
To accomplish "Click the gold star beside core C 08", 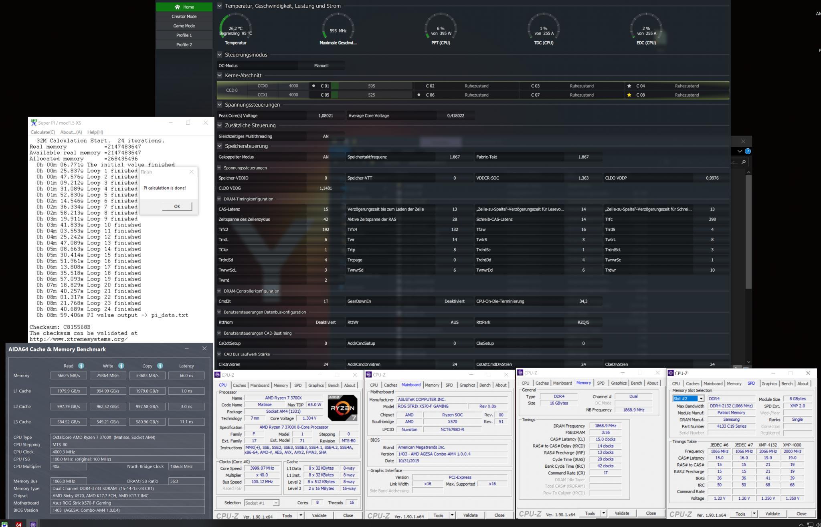I will tap(629, 95).
